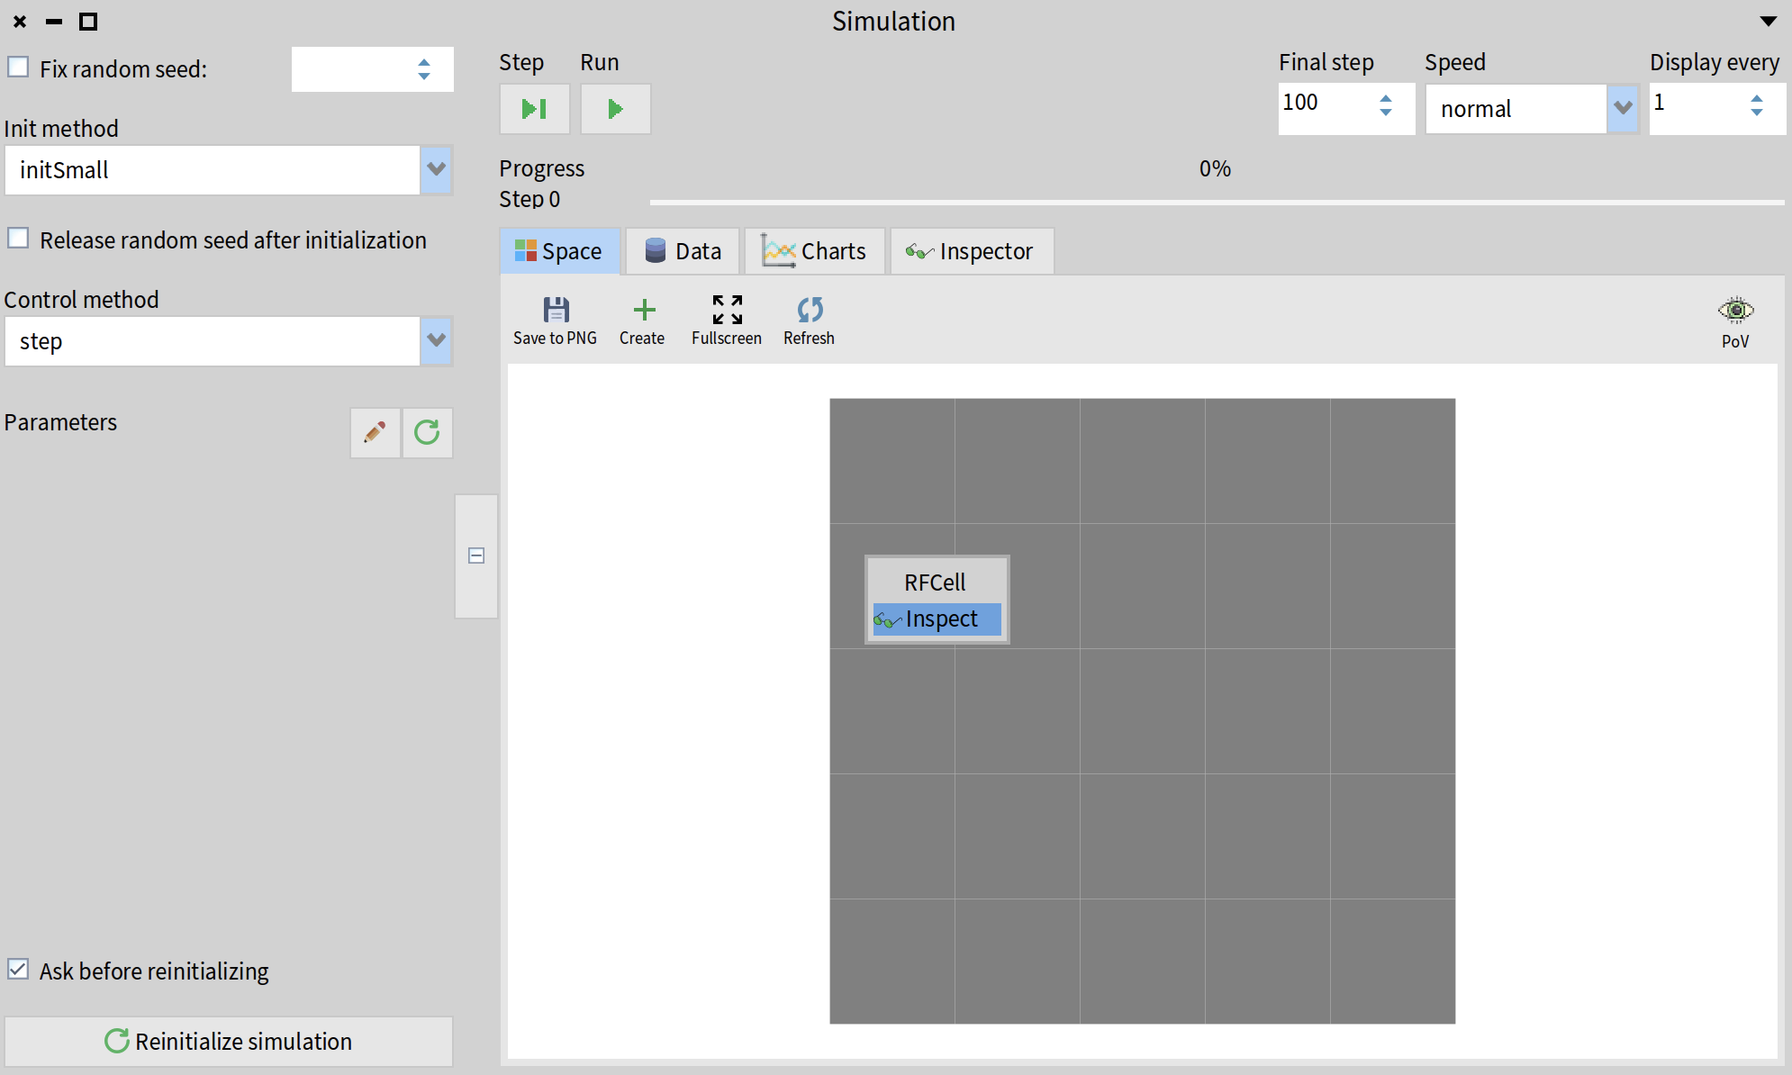The width and height of the screenshot is (1792, 1075).
Task: Click Reinitialize simulation button
Action: (x=229, y=1042)
